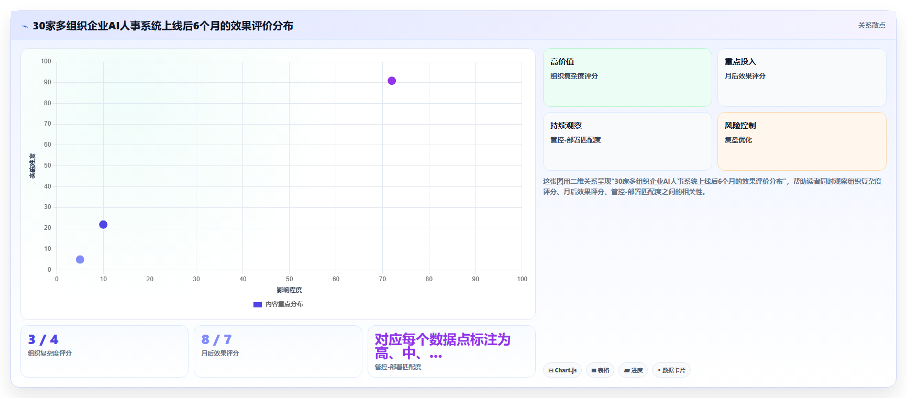Click the y-axis tick label 90
The image size is (907, 398).
click(x=48, y=82)
